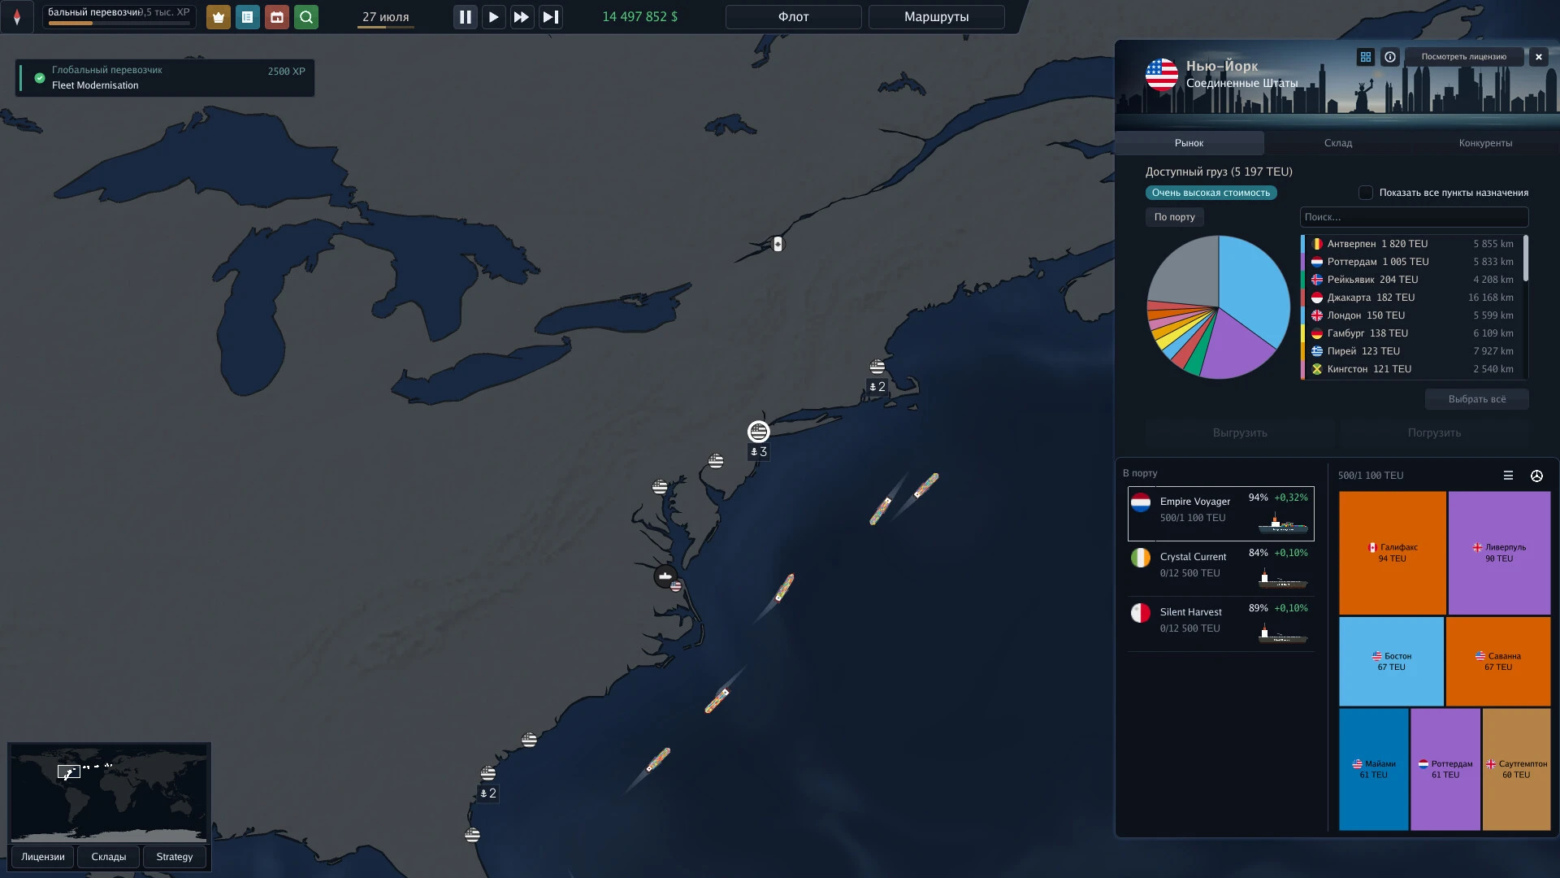Skip to next day button

(550, 17)
